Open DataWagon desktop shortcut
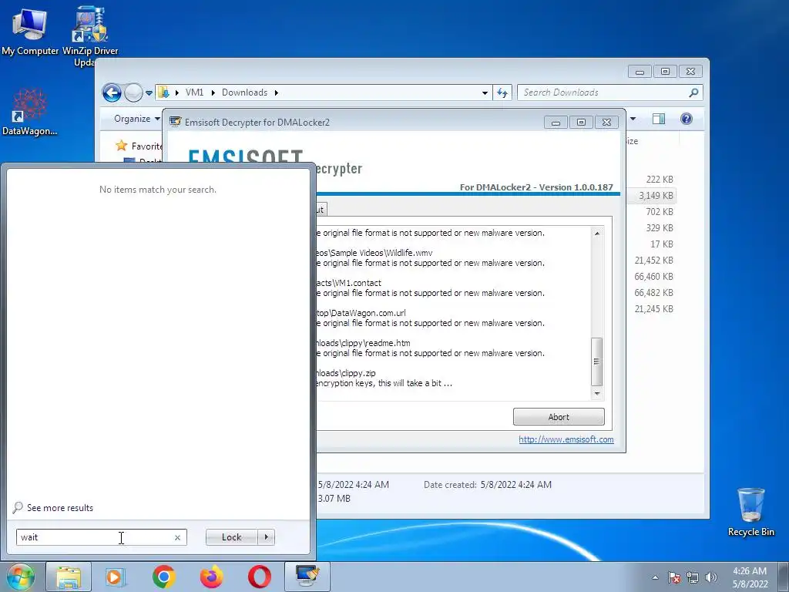Screen dimensions: 789x592 coord(29,113)
